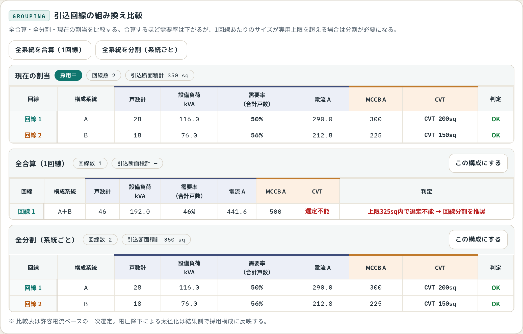523x334 pixels.
Task: Select 回線 2 row label in 全分割 table
Action: [33, 304]
